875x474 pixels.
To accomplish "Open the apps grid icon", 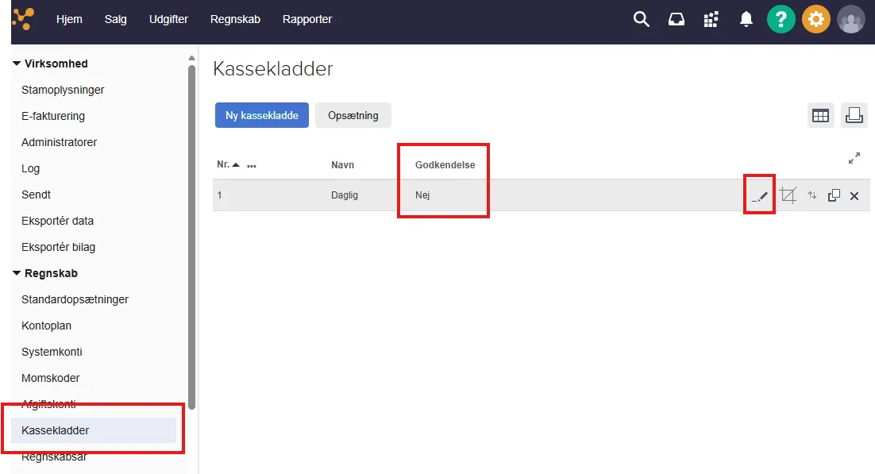I will click(x=711, y=19).
